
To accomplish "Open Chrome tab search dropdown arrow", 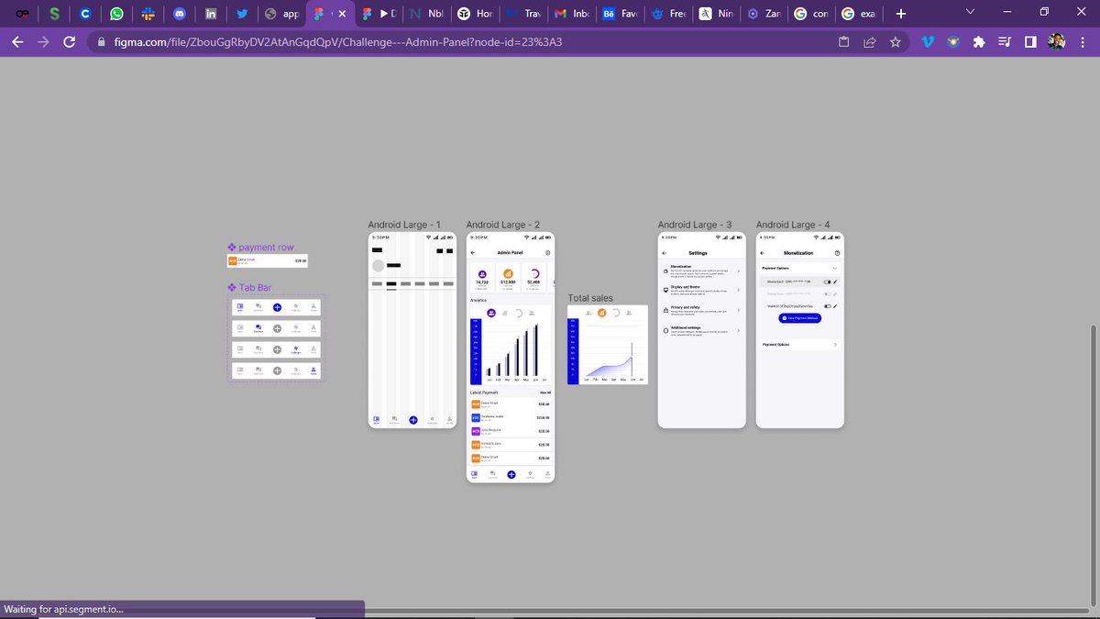I will (x=971, y=13).
